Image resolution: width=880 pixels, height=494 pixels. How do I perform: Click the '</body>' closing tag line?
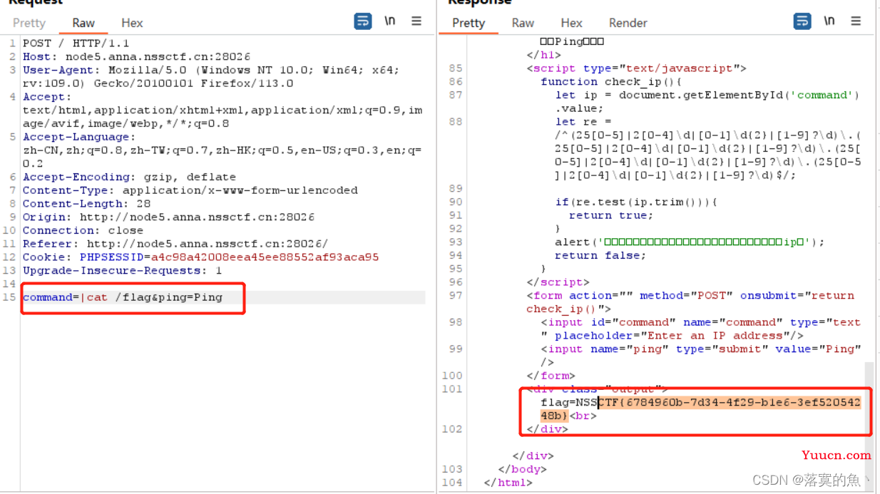point(522,469)
